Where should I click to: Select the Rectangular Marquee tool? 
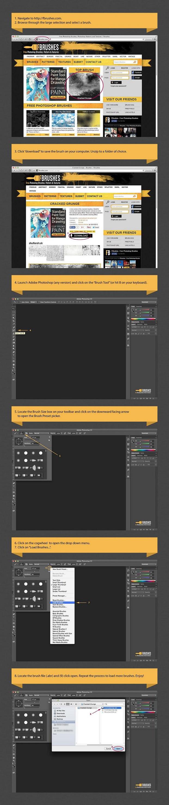[x=14, y=312]
